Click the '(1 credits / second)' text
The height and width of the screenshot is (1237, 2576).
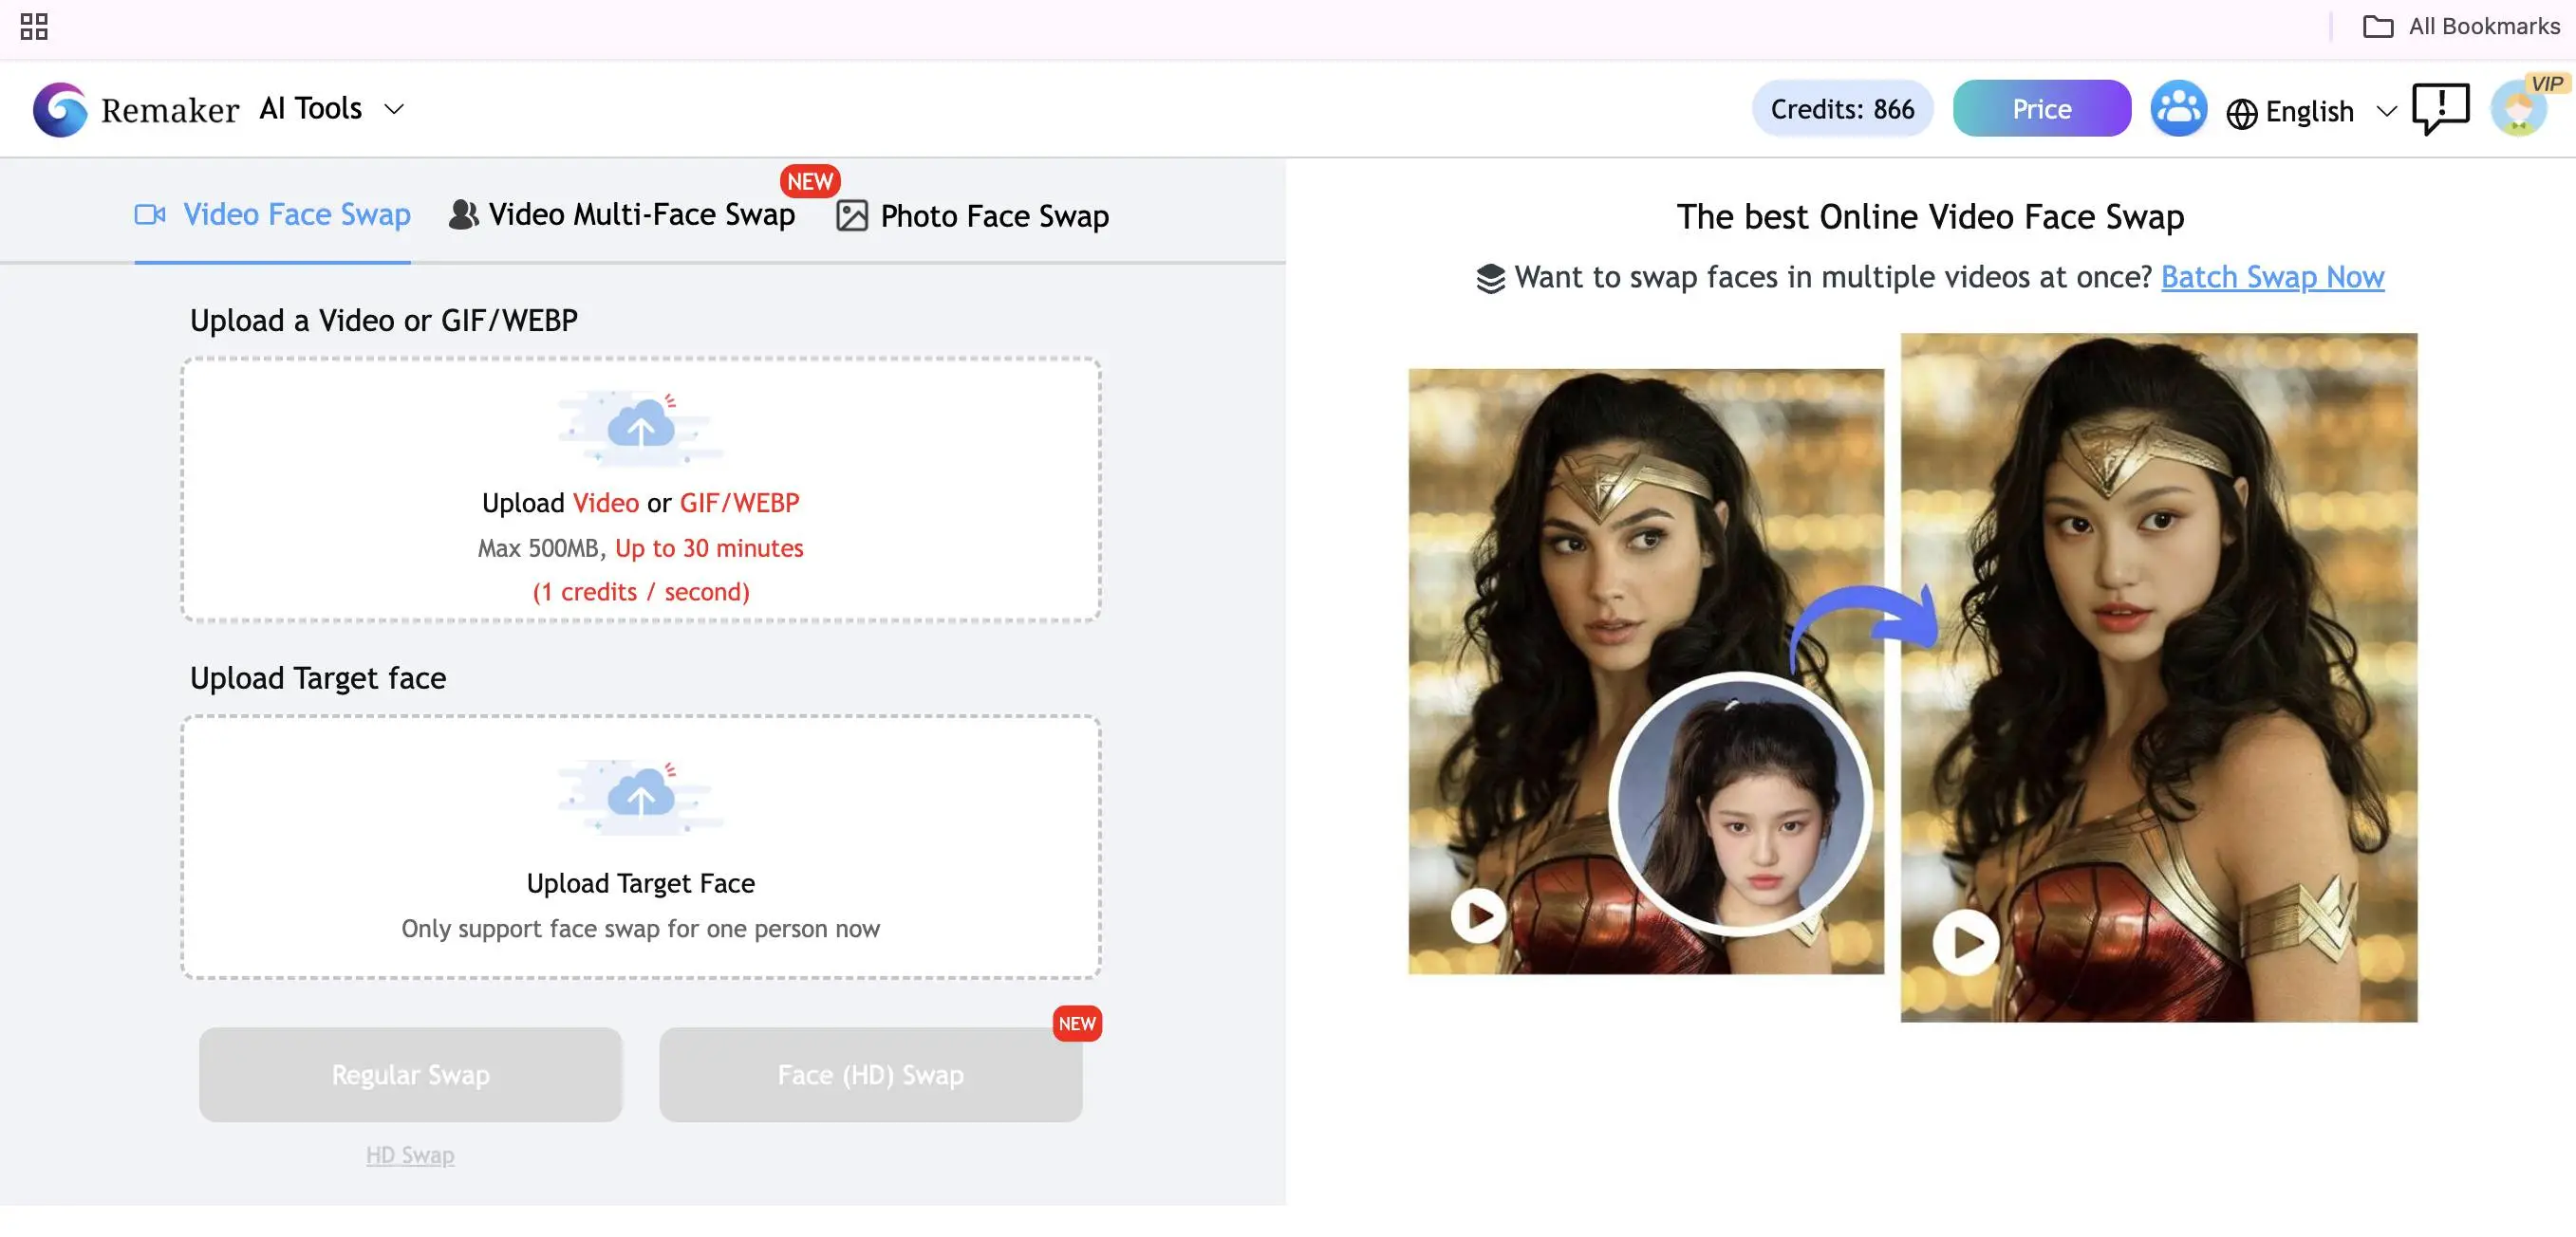point(640,592)
